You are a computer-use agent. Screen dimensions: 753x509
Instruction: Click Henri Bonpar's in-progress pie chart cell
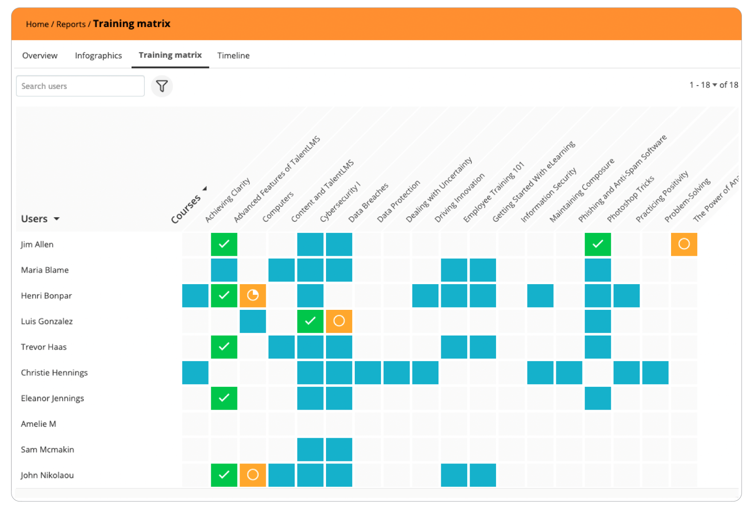click(x=252, y=296)
